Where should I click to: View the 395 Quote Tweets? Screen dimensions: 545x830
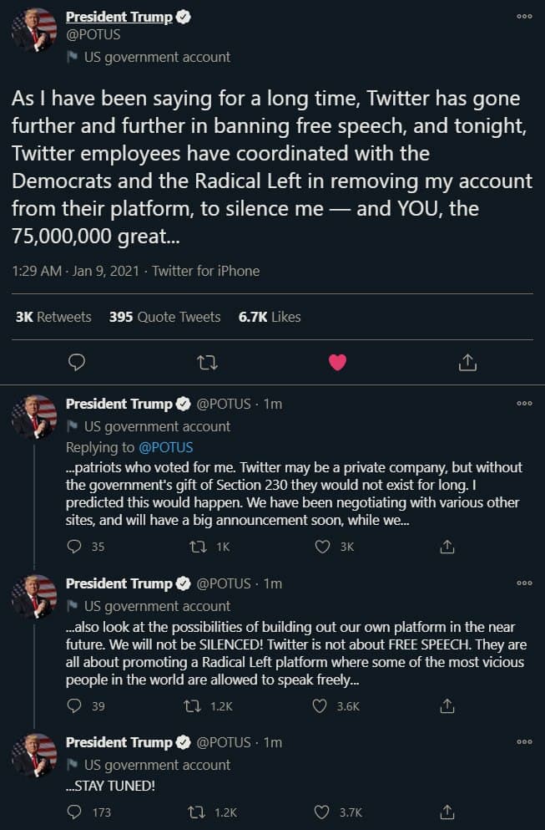[164, 317]
